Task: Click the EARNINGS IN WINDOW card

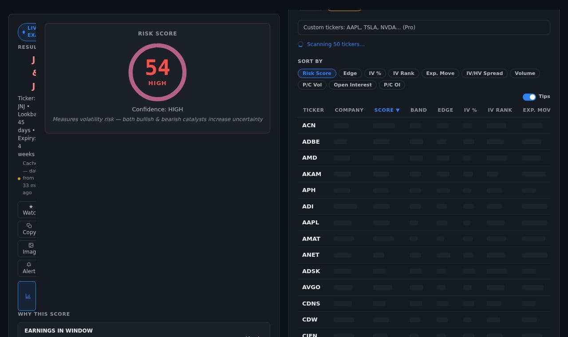Action: pos(144,330)
